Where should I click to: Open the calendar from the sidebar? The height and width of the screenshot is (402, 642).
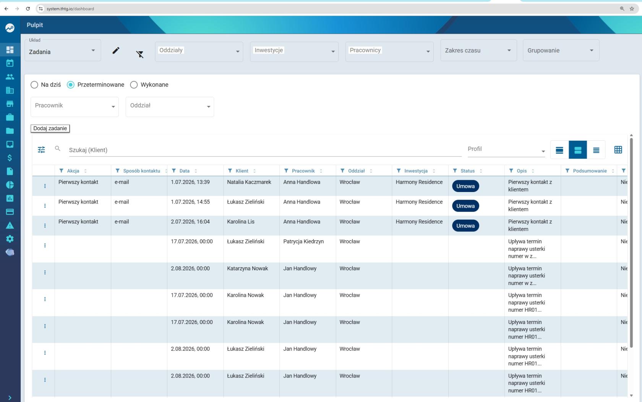tap(10, 63)
